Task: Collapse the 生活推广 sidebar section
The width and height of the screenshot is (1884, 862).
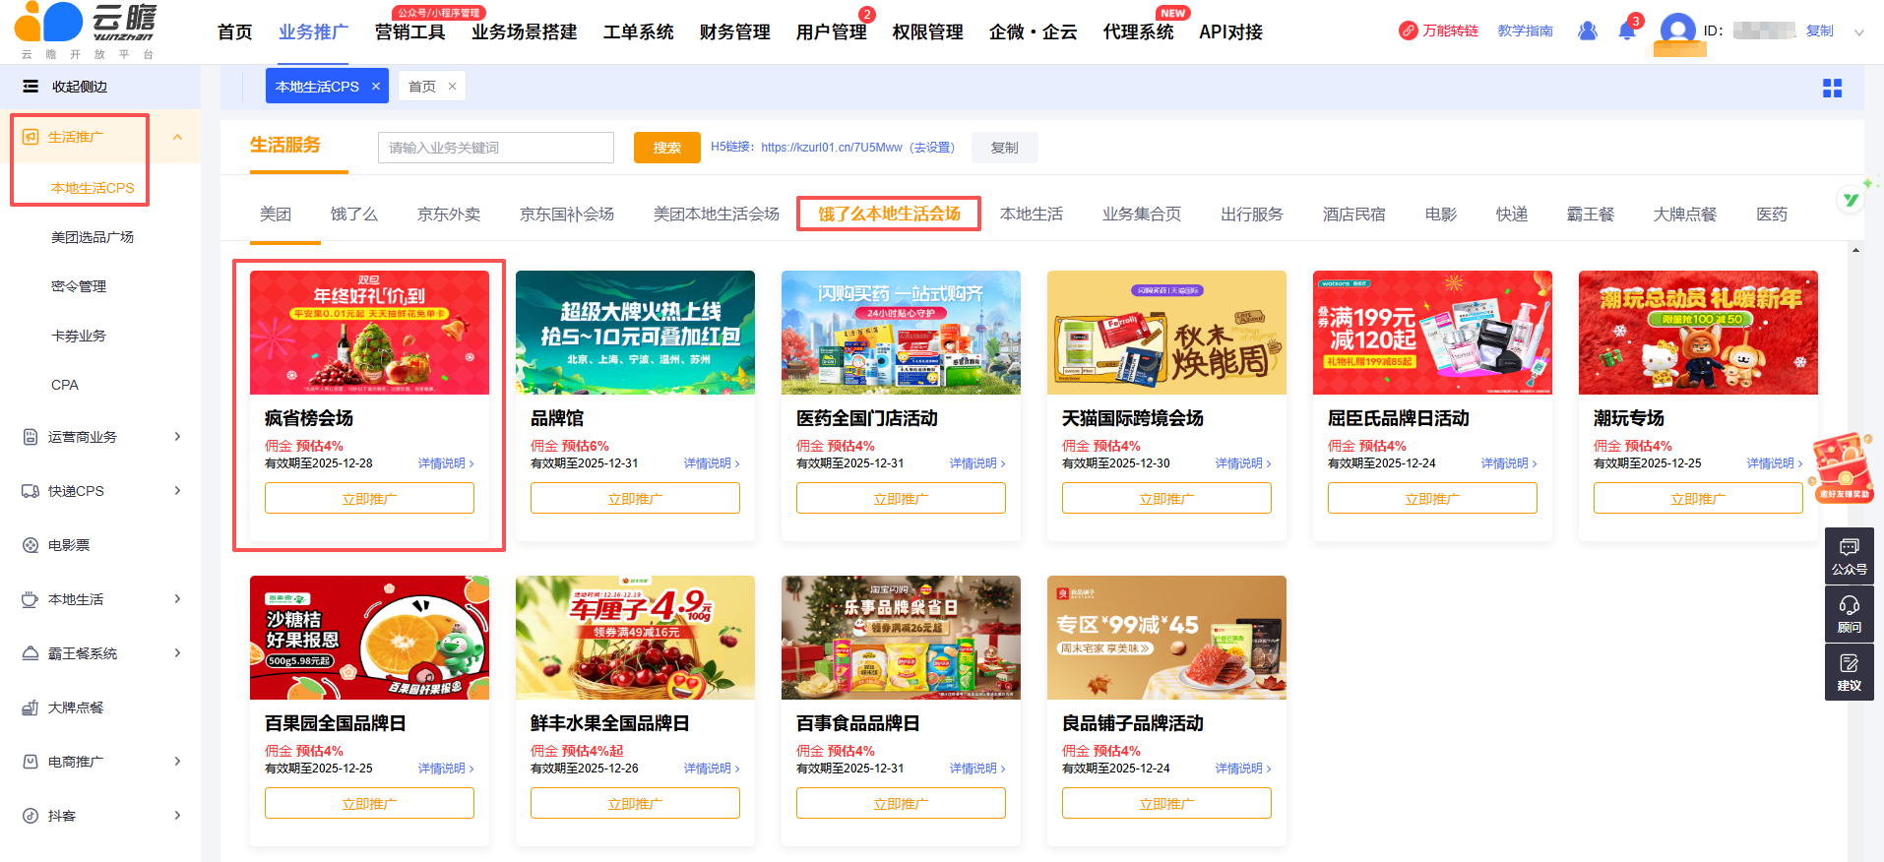Action: pos(177,137)
